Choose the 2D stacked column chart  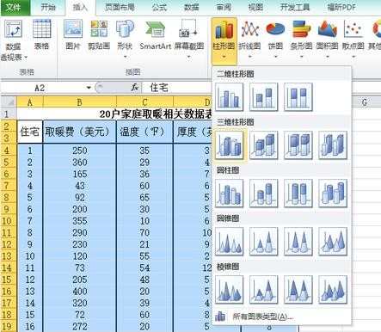(263, 97)
